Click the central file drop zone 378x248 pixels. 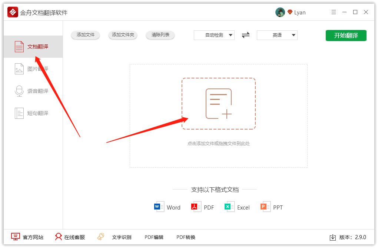point(219,104)
